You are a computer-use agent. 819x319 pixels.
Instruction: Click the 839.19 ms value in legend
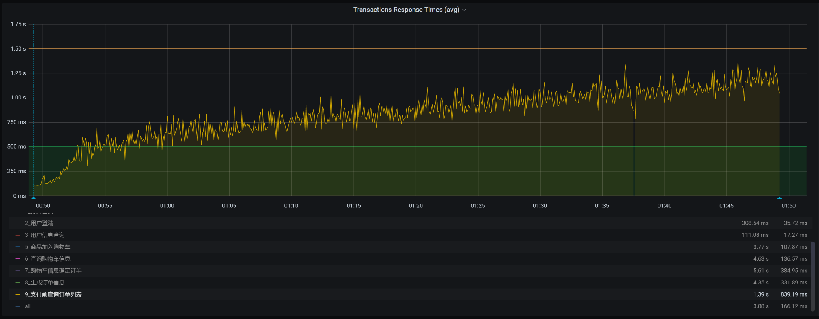tap(793, 295)
